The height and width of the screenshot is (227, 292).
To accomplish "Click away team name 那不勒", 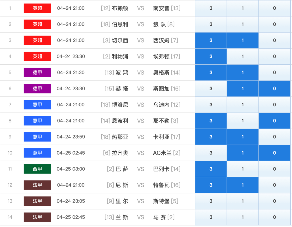I will [161, 121].
